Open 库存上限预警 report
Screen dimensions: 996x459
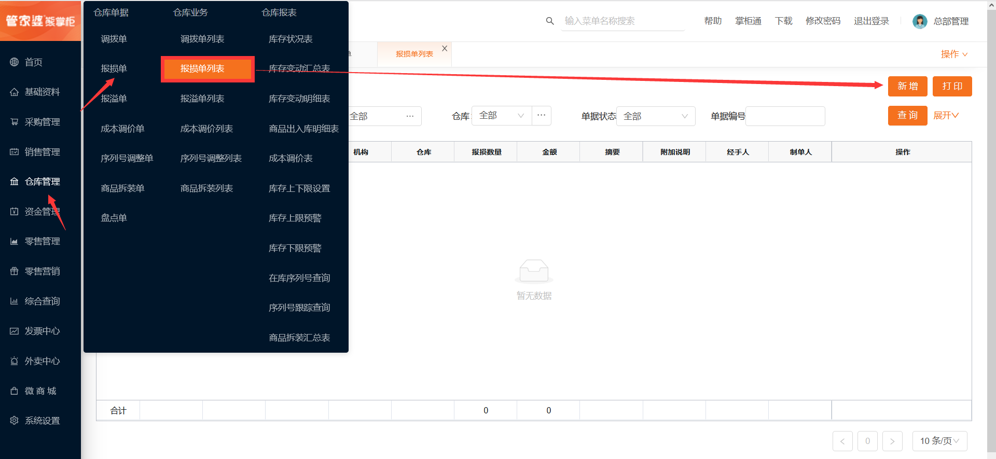(295, 218)
